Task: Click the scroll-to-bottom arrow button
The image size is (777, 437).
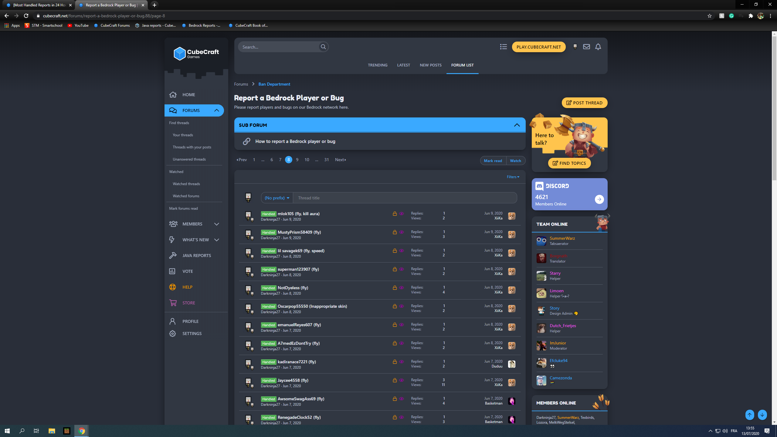Action: click(762, 415)
